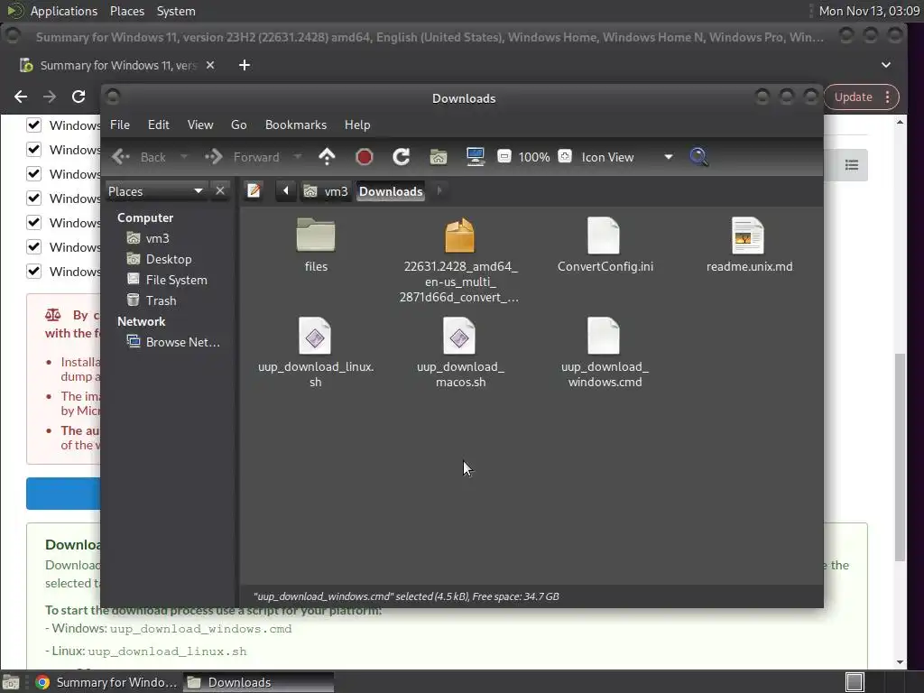Click Downloads window in taskbar
Screen dimensions: 924x693
click(259, 682)
